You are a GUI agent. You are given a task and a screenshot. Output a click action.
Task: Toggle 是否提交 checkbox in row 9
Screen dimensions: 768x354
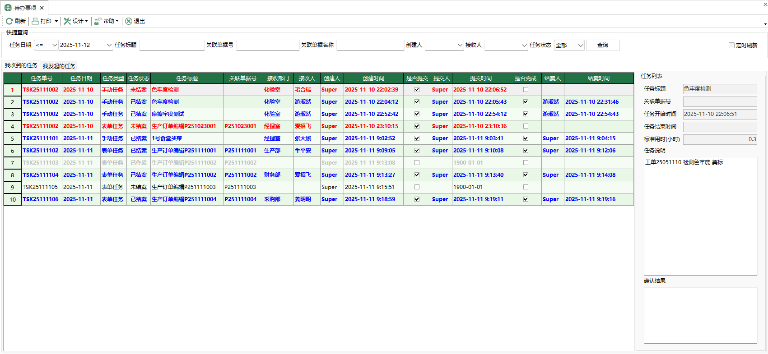tap(417, 187)
